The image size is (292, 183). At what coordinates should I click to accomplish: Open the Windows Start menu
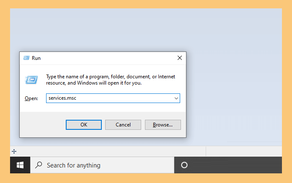click(x=20, y=165)
